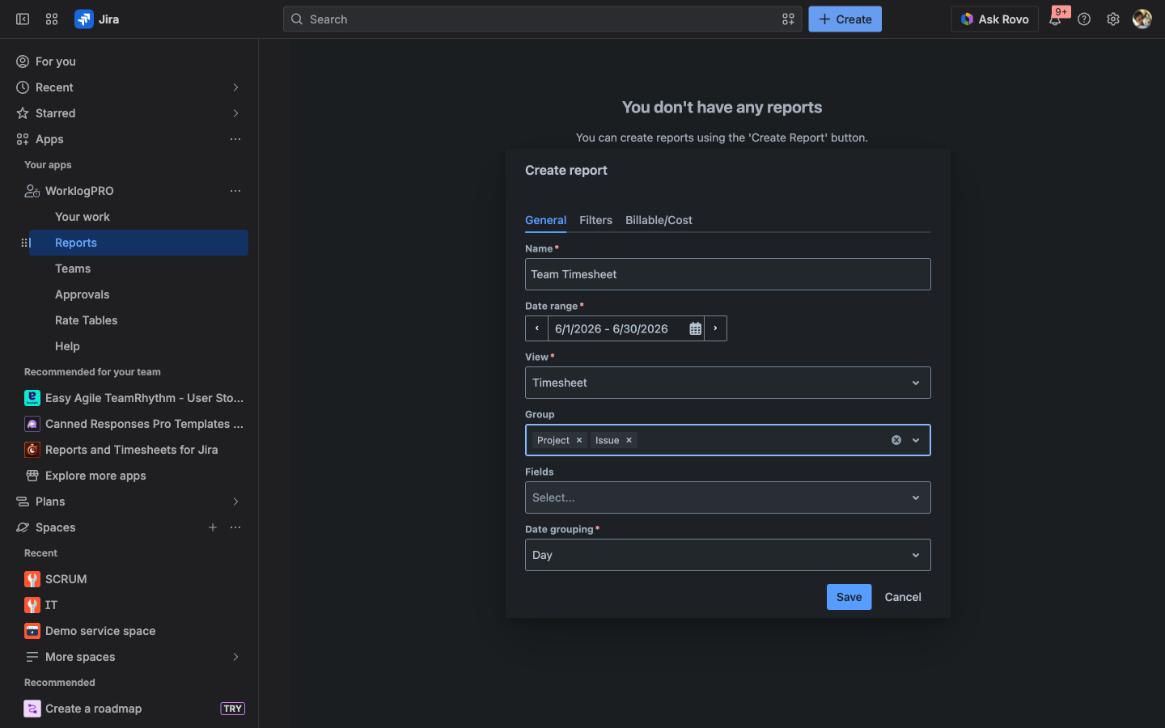
Task: Open notifications bell icon
Action: click(x=1055, y=19)
